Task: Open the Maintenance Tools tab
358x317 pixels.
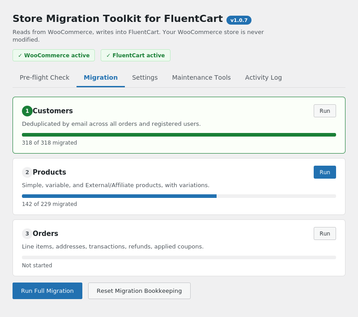Action: pyautogui.click(x=201, y=77)
